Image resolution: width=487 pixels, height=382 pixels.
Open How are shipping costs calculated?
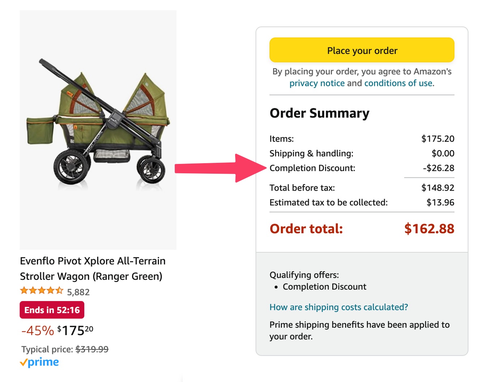pos(338,307)
